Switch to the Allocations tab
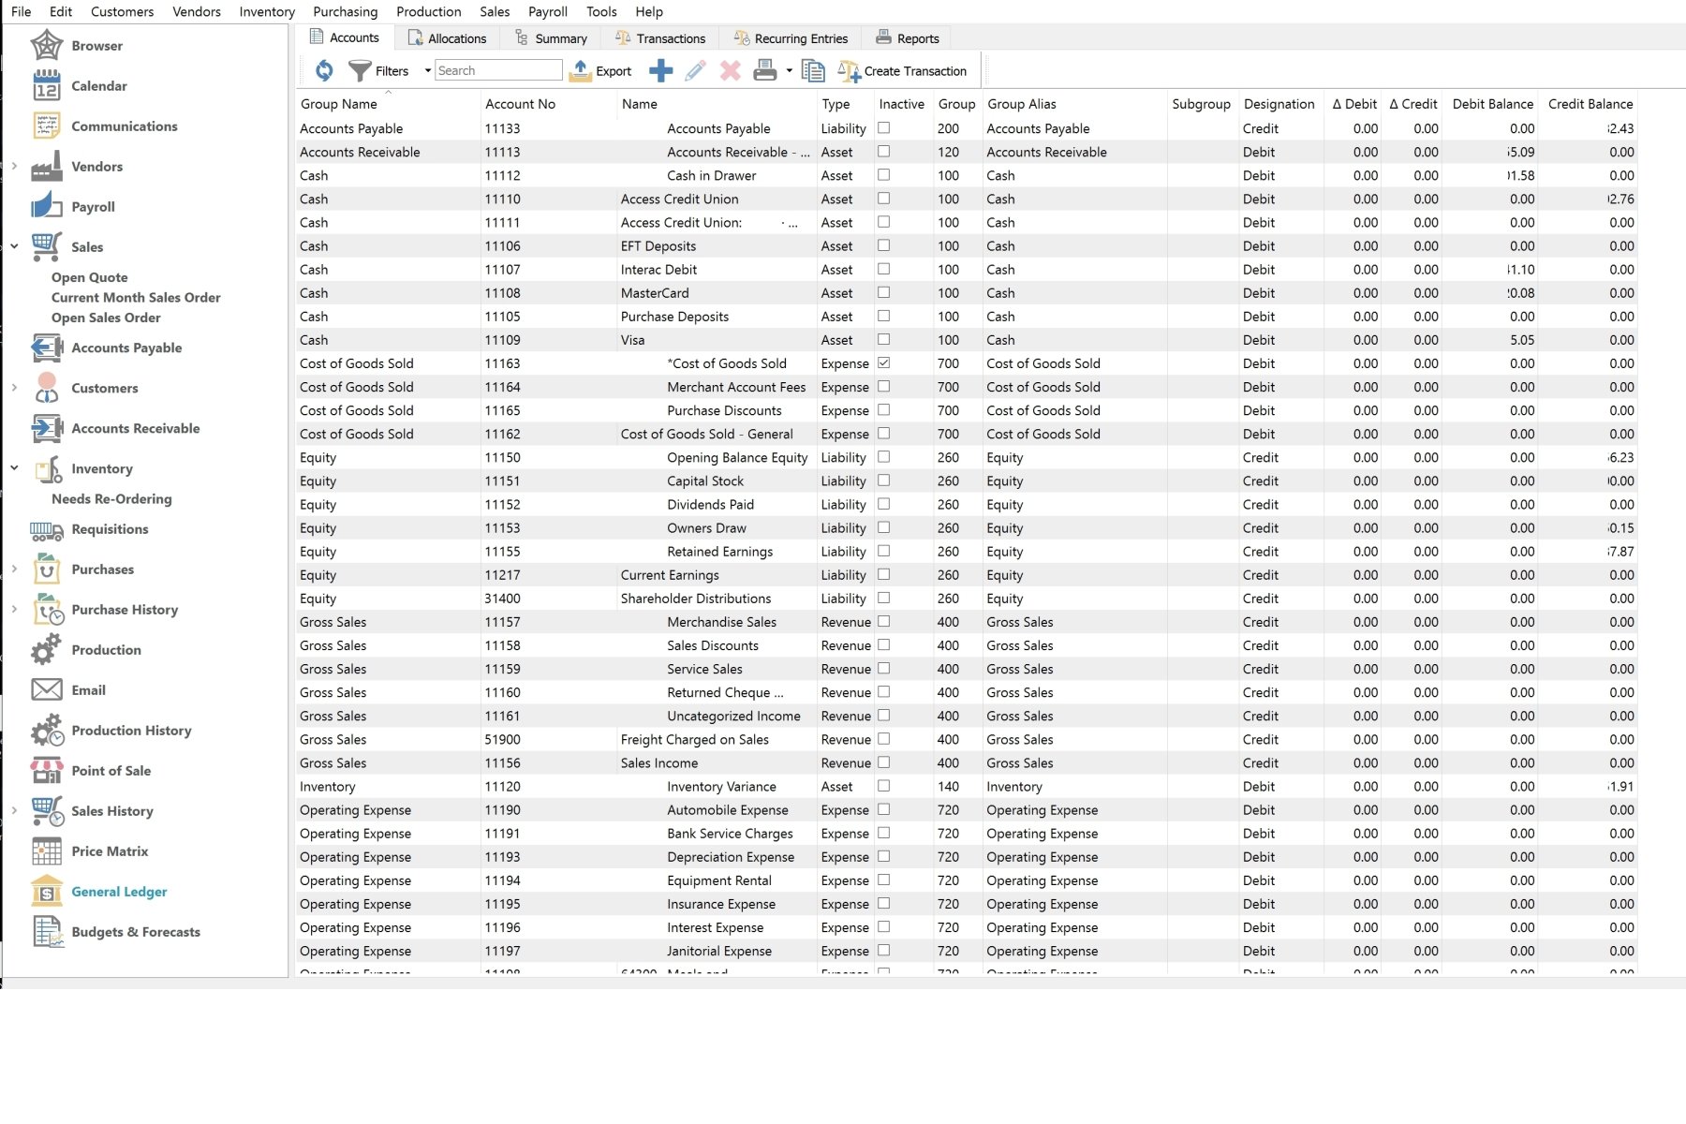The image size is (1686, 1124). tap(448, 38)
